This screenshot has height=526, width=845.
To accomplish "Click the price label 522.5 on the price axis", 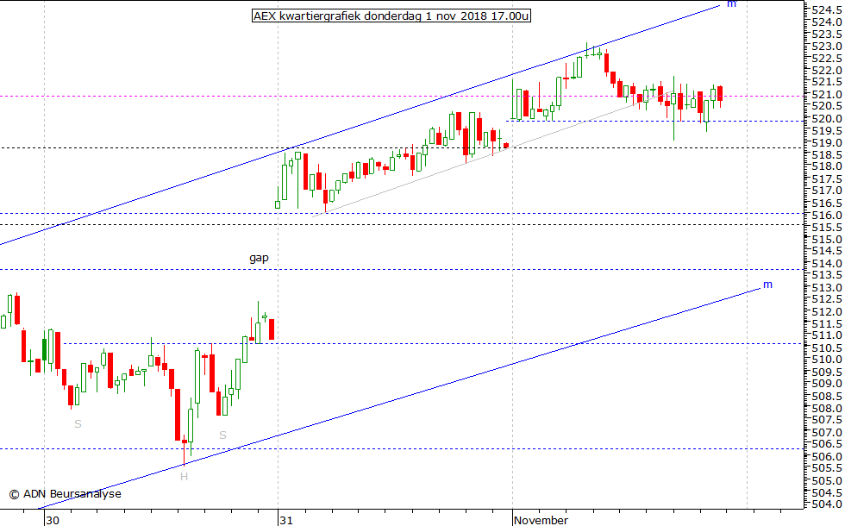I will pyautogui.click(x=827, y=59).
